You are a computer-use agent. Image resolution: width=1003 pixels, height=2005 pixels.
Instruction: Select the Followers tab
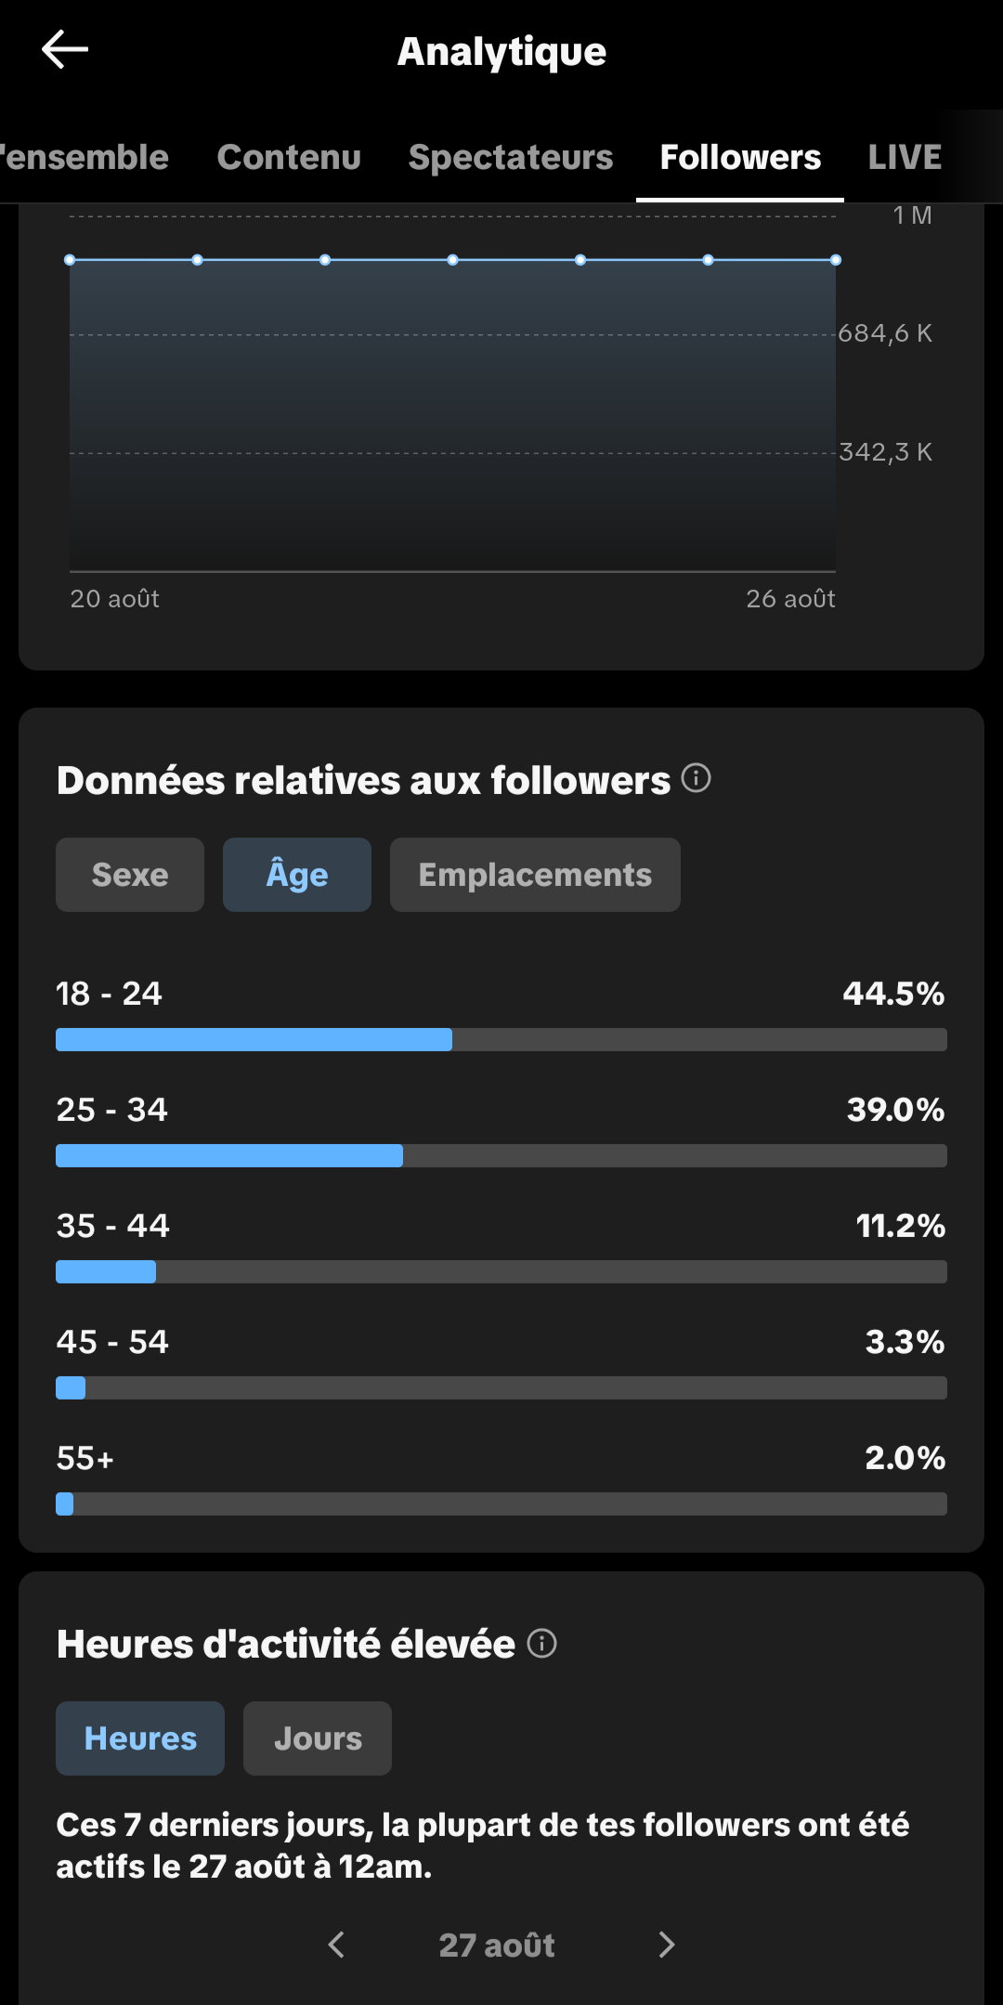click(x=740, y=157)
